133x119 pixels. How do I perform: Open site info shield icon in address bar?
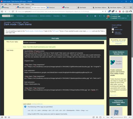click(16, 11)
